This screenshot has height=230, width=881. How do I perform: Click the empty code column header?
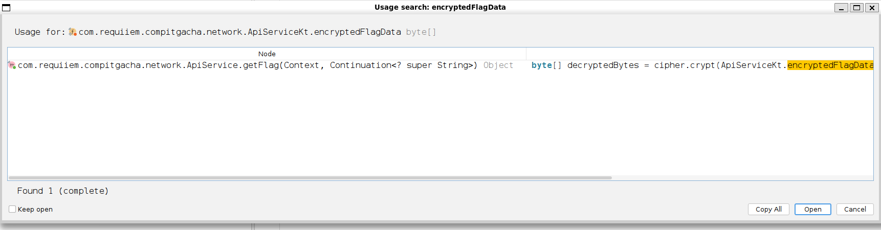[699, 54]
